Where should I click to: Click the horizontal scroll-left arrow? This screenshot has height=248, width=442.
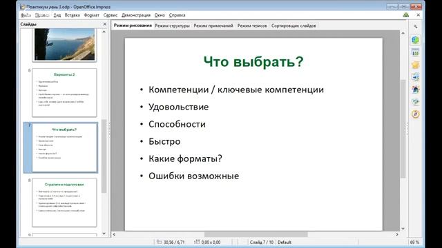(114, 234)
